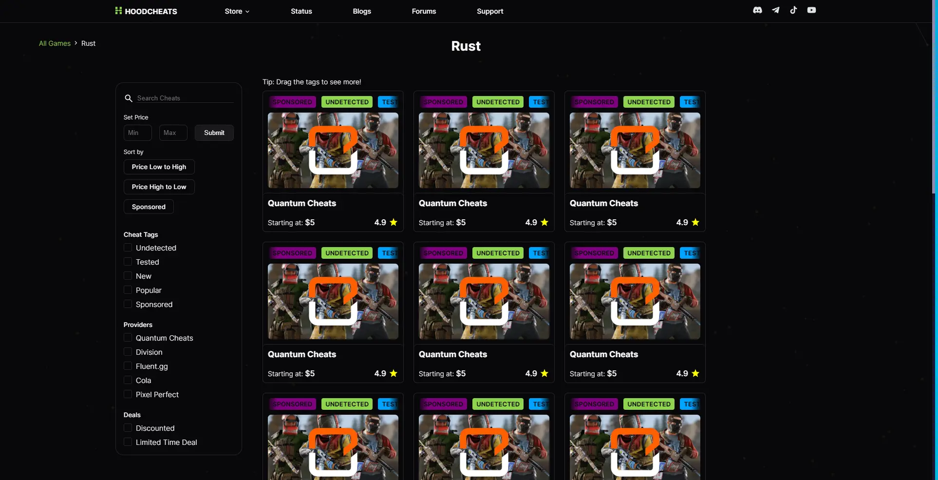Click the HoodCheats logo
The image size is (938, 480).
pos(146,11)
